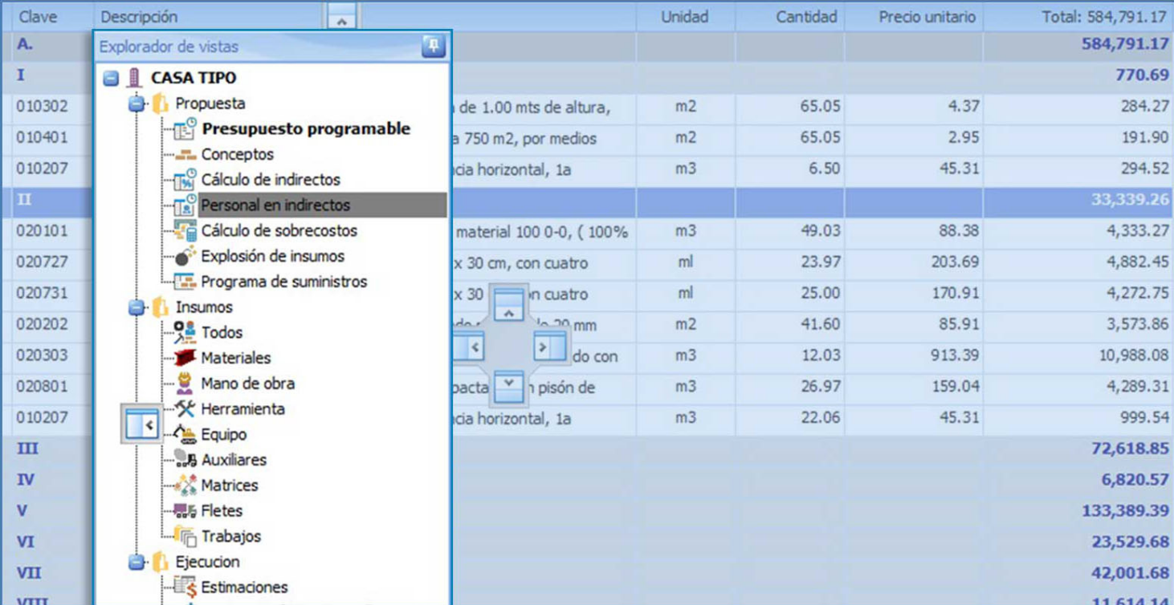1174x605 pixels.
Task: Click the Estimaciones icon
Action: pyautogui.click(x=185, y=587)
